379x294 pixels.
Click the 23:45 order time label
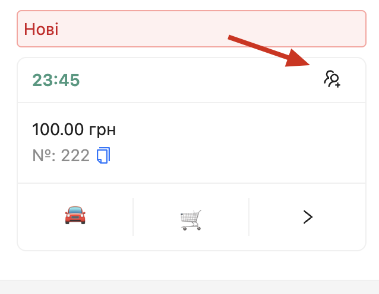(x=56, y=80)
